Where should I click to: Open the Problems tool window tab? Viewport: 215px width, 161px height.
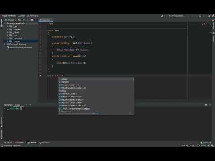point(19,143)
